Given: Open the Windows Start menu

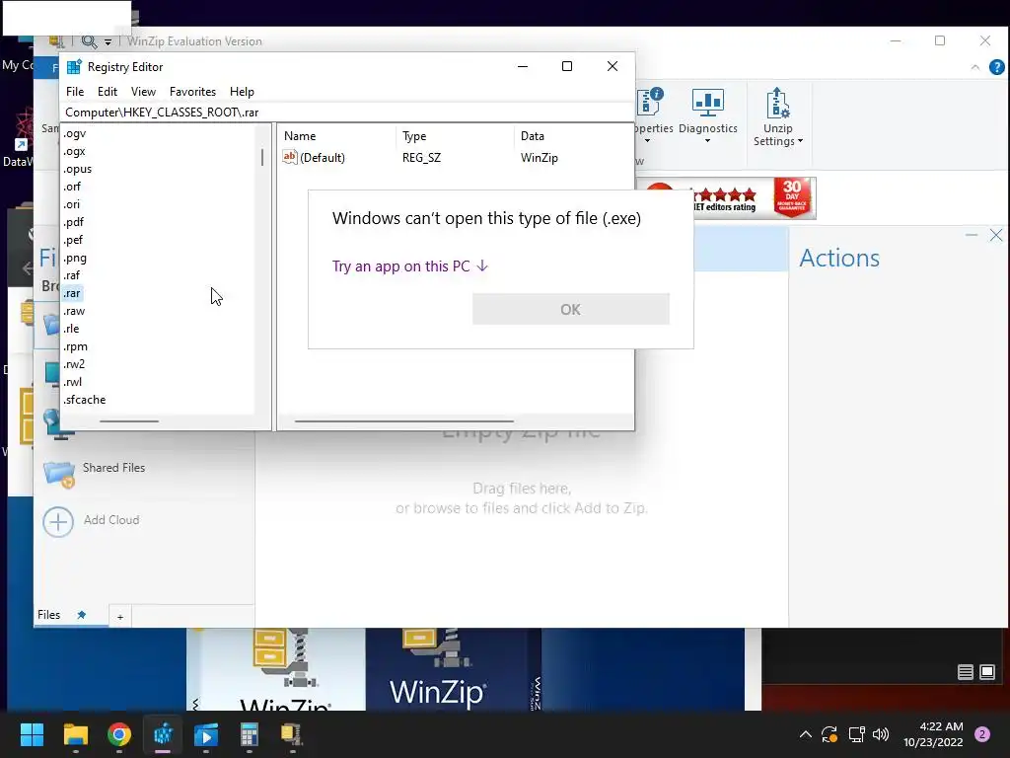Looking at the screenshot, I should pos(32,734).
